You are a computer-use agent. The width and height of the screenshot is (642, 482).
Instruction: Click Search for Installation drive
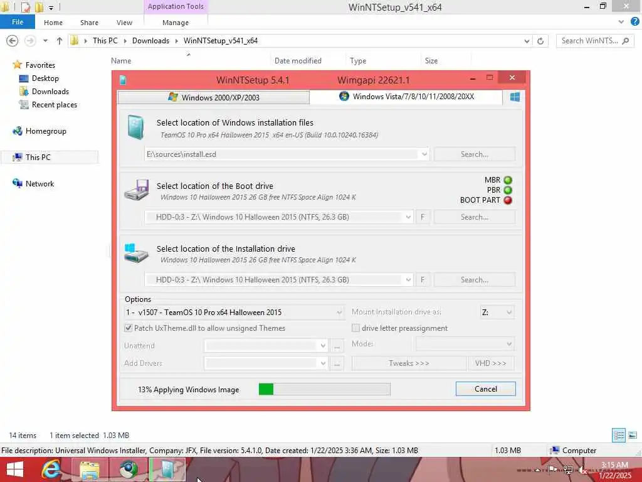[475, 280]
